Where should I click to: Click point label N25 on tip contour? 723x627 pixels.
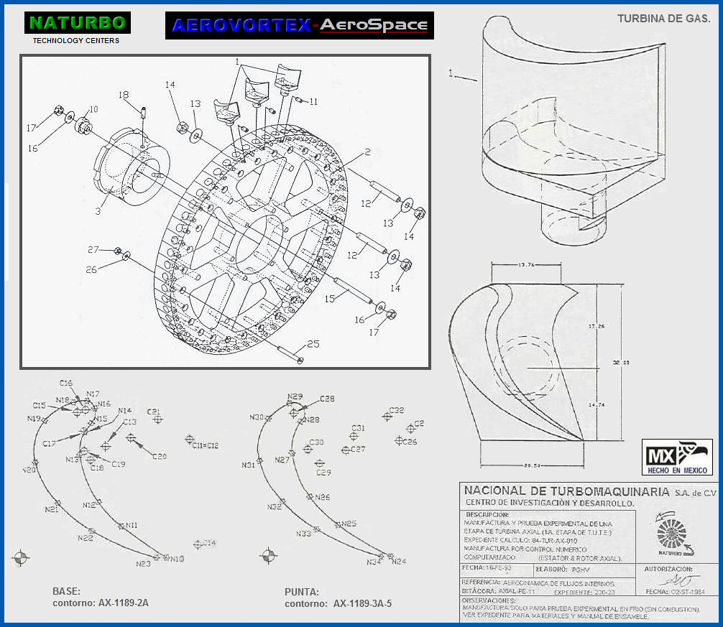pos(349,524)
